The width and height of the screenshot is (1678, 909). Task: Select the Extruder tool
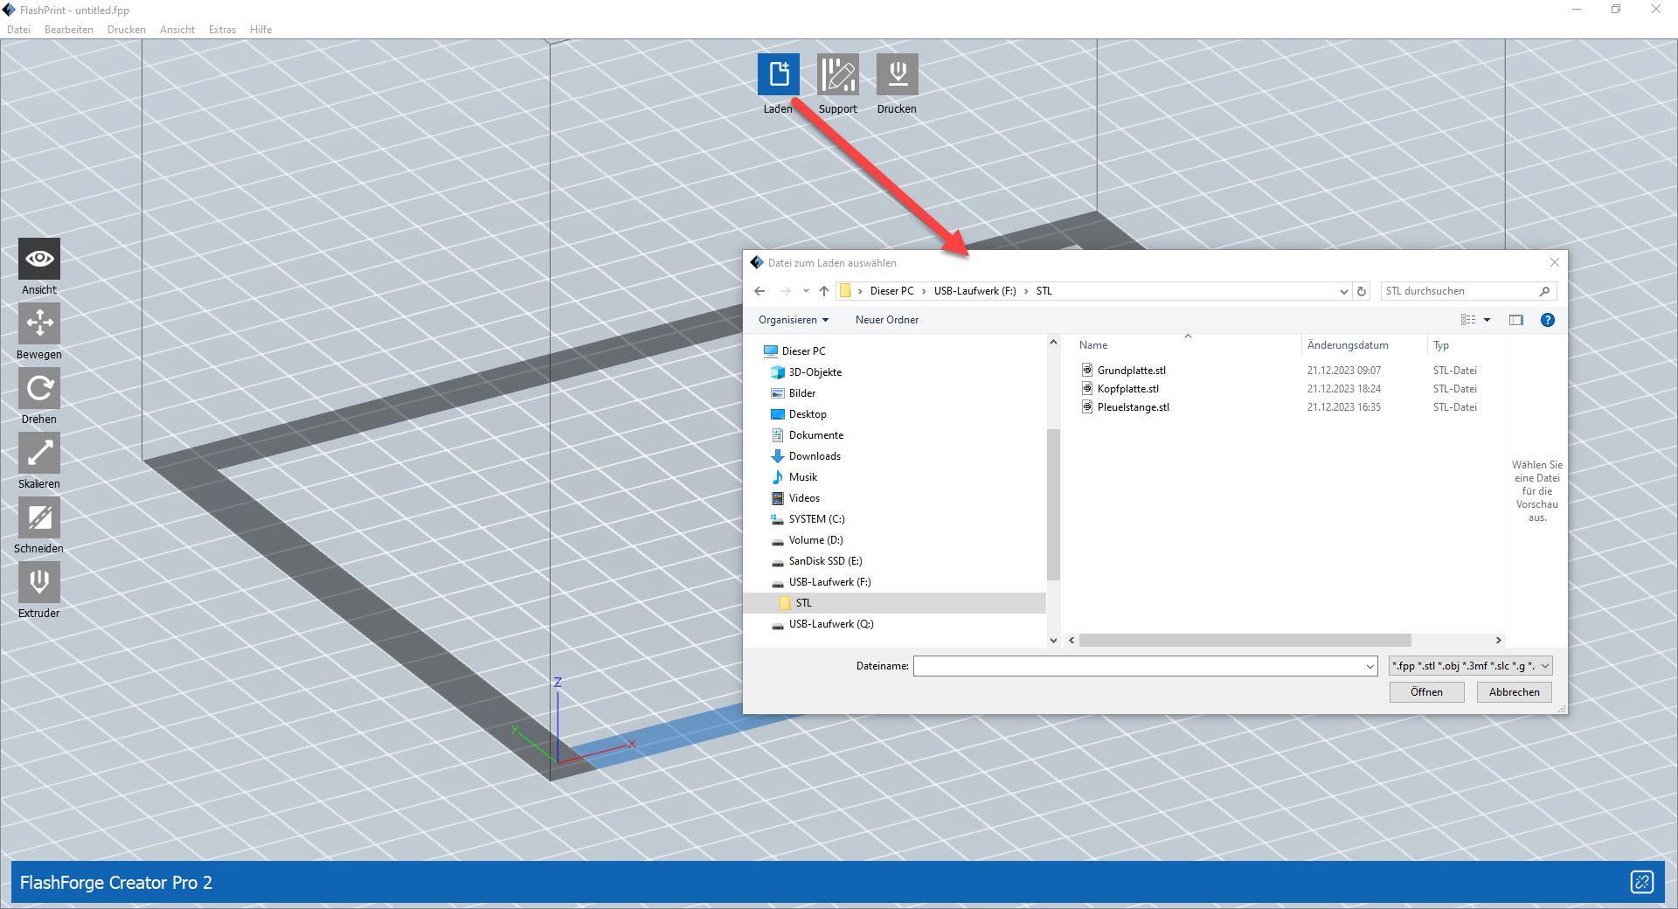39,582
